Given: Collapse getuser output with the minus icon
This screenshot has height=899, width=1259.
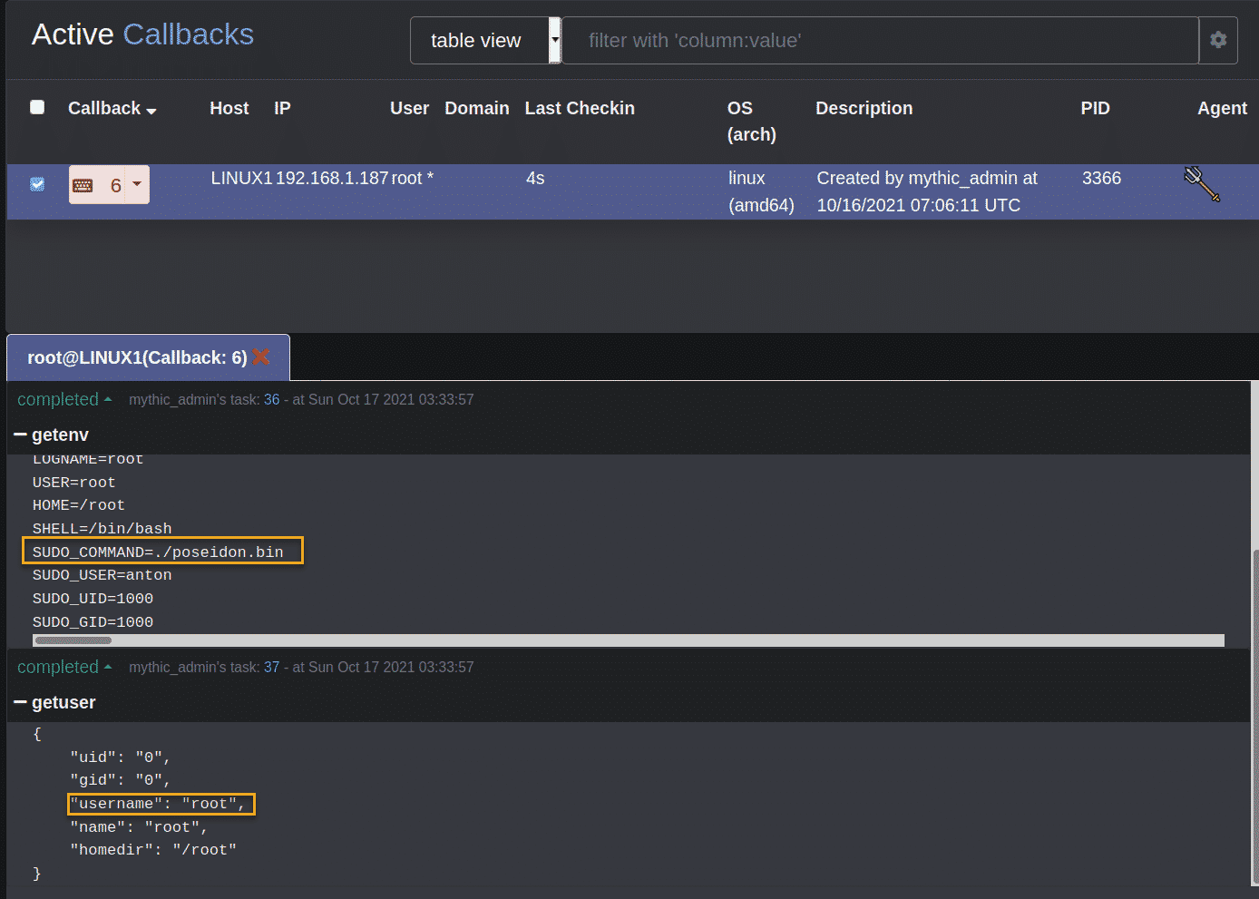Looking at the screenshot, I should pos(19,701).
